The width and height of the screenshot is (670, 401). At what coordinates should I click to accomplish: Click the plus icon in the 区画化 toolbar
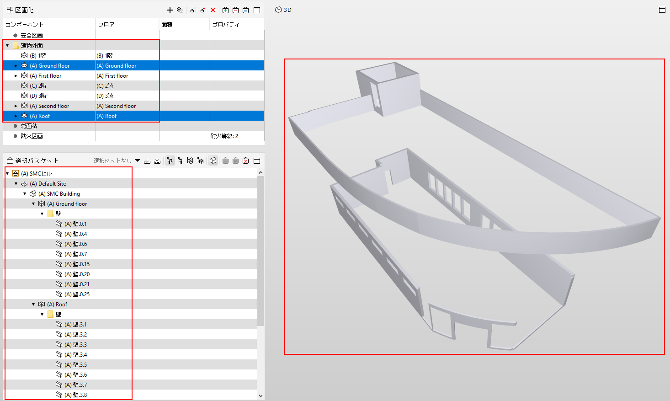tap(170, 10)
